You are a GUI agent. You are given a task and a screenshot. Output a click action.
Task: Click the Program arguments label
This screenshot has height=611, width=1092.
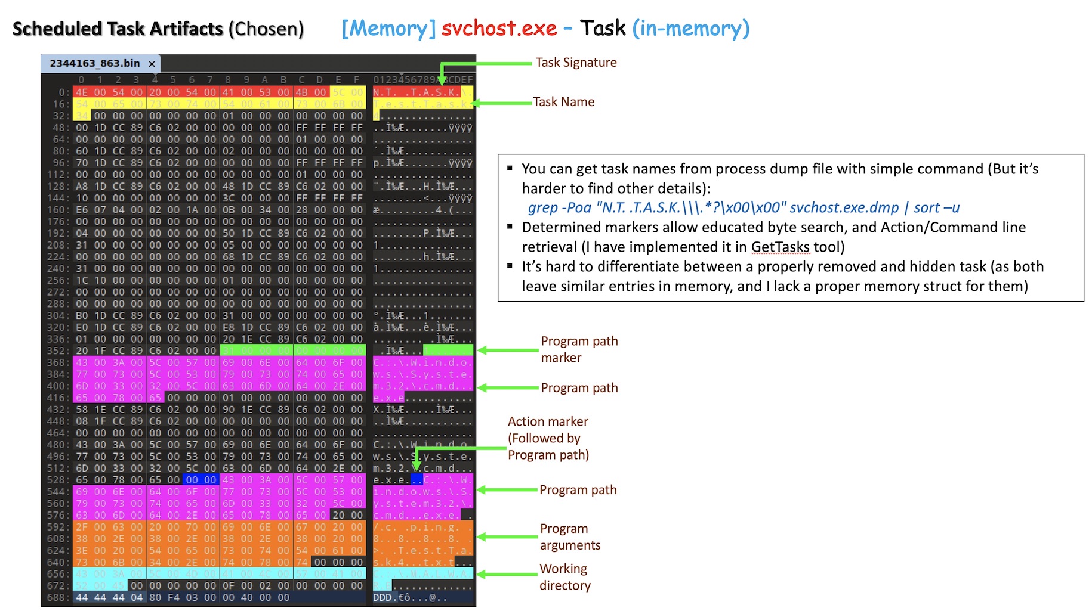(570, 536)
